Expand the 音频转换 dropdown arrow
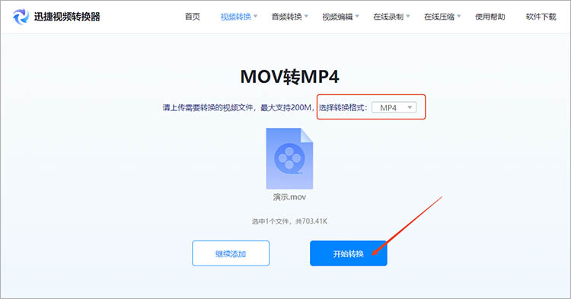This screenshot has height=299, width=571. (306, 17)
